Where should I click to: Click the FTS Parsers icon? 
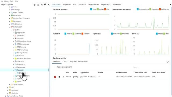pyautogui.click(x=16, y=47)
